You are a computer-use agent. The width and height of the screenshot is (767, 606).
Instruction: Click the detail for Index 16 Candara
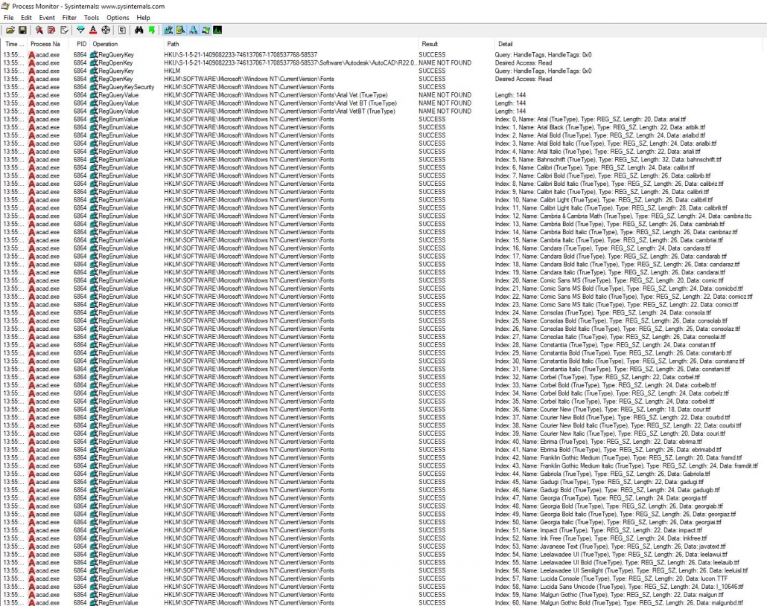click(x=602, y=248)
